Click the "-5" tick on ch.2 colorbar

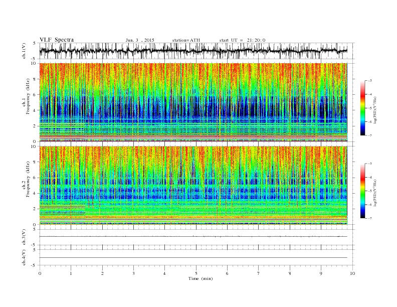coord(370,191)
